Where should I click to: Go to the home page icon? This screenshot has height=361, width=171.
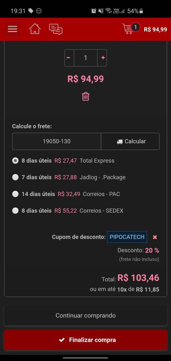tap(35, 29)
